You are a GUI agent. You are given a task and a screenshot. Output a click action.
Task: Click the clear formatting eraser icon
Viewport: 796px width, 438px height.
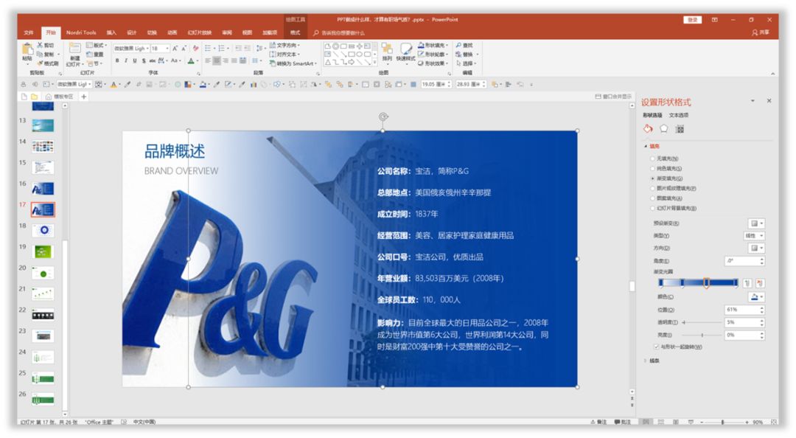[x=195, y=48]
